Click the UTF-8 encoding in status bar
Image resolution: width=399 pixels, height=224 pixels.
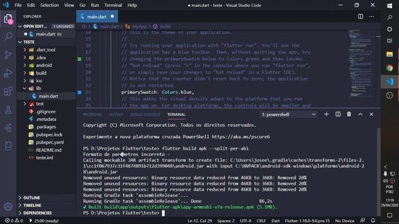(x=245, y=221)
